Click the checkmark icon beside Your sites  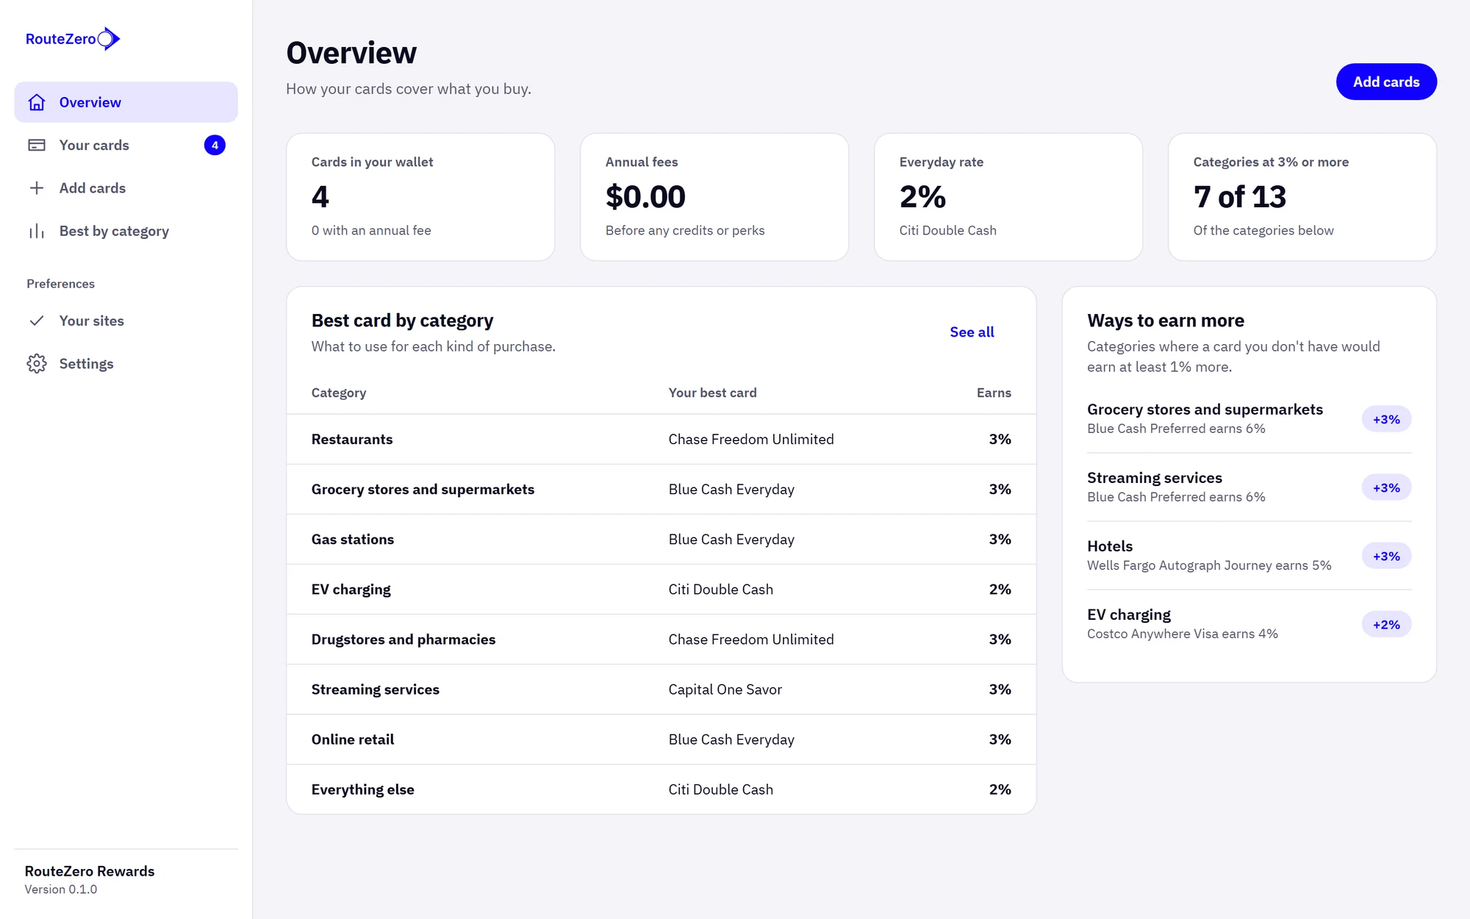[37, 321]
